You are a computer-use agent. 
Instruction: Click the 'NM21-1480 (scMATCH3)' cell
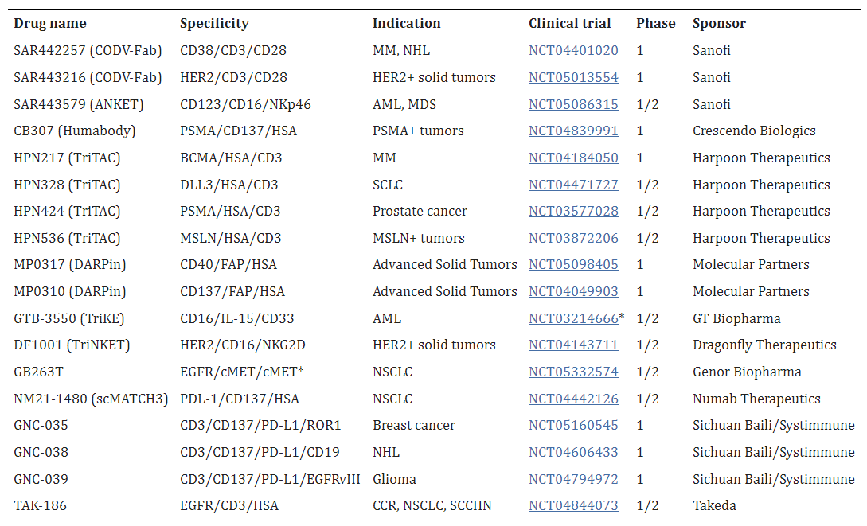(x=91, y=399)
